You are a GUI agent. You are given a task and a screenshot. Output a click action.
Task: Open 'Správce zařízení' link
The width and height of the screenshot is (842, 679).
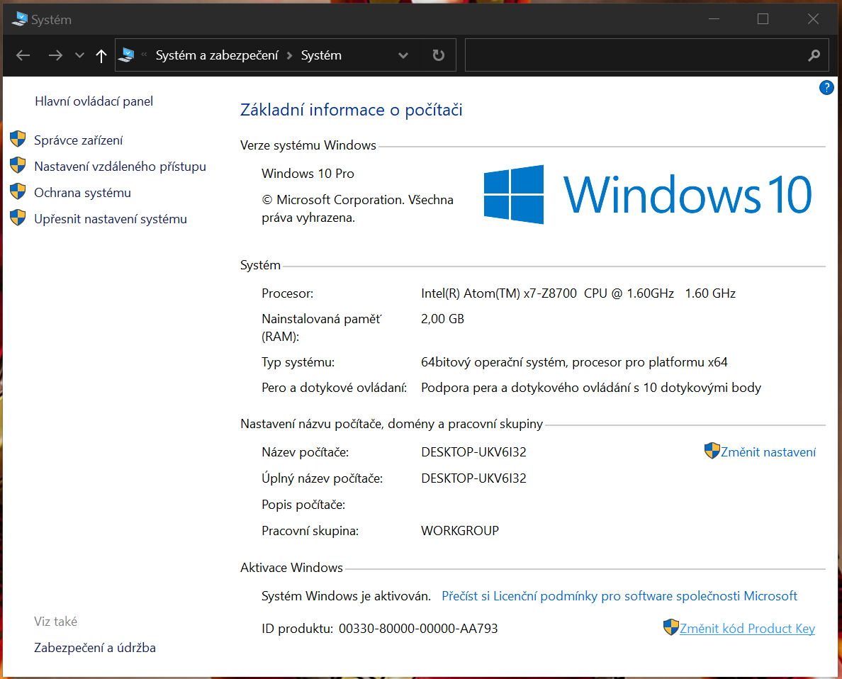click(79, 140)
